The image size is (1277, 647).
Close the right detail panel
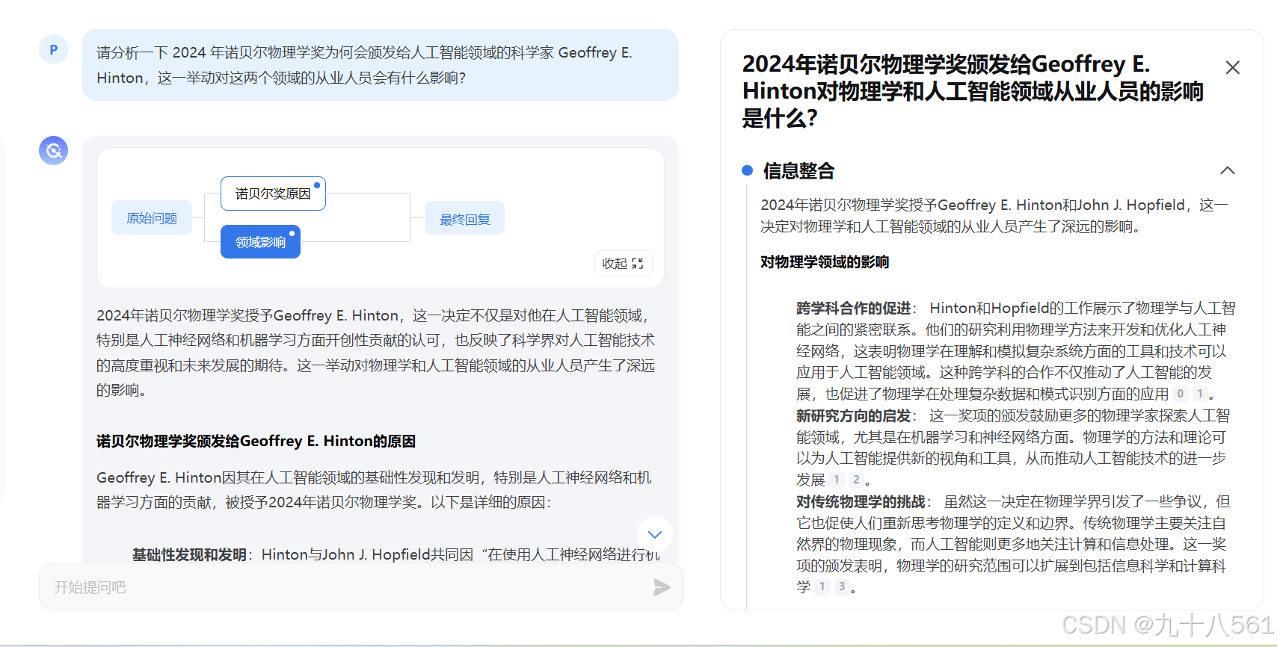(x=1233, y=67)
